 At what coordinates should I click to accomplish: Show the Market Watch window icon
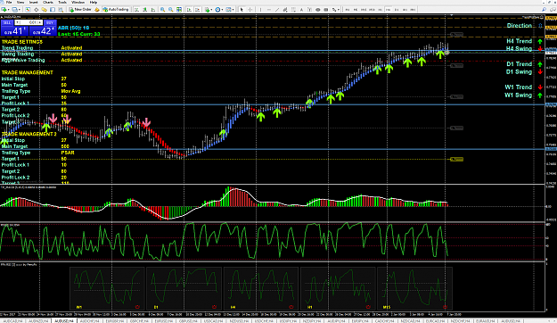point(28,10)
